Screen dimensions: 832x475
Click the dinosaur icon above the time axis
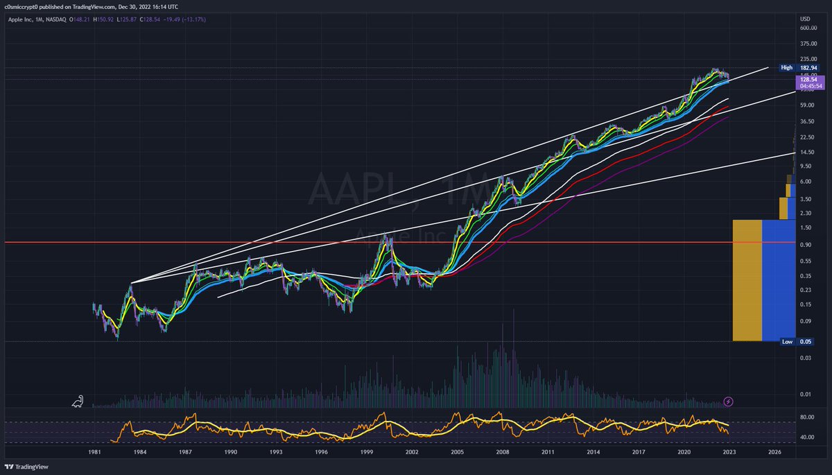pyautogui.click(x=79, y=401)
